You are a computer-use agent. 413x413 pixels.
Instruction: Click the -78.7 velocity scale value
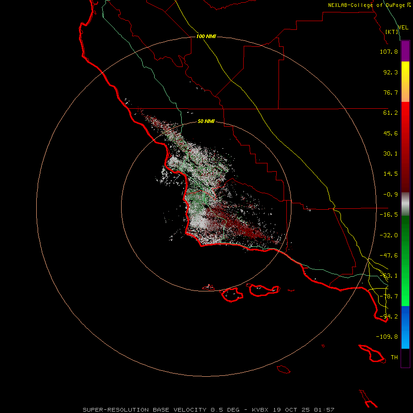tap(389, 296)
